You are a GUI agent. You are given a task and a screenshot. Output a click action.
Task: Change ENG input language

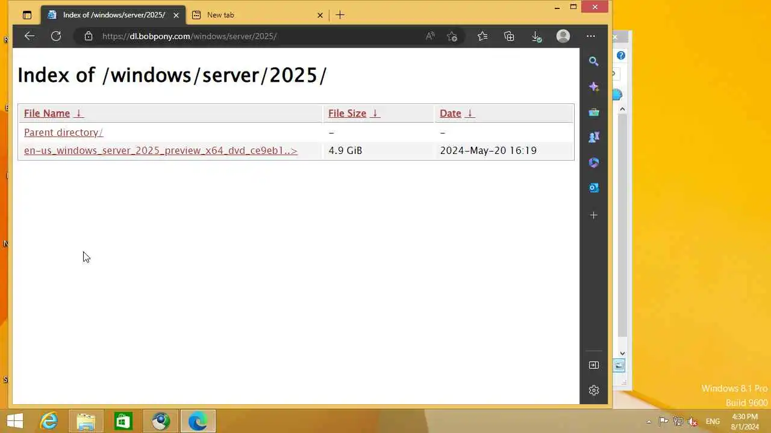pos(713,422)
